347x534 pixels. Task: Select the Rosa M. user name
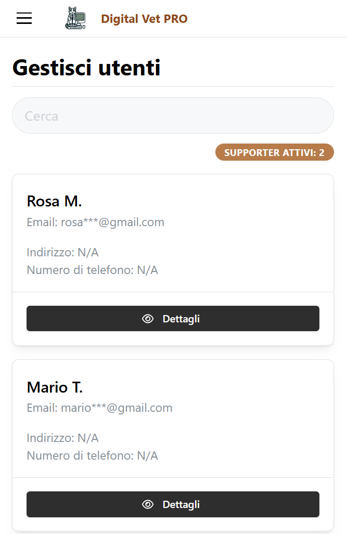(x=54, y=201)
